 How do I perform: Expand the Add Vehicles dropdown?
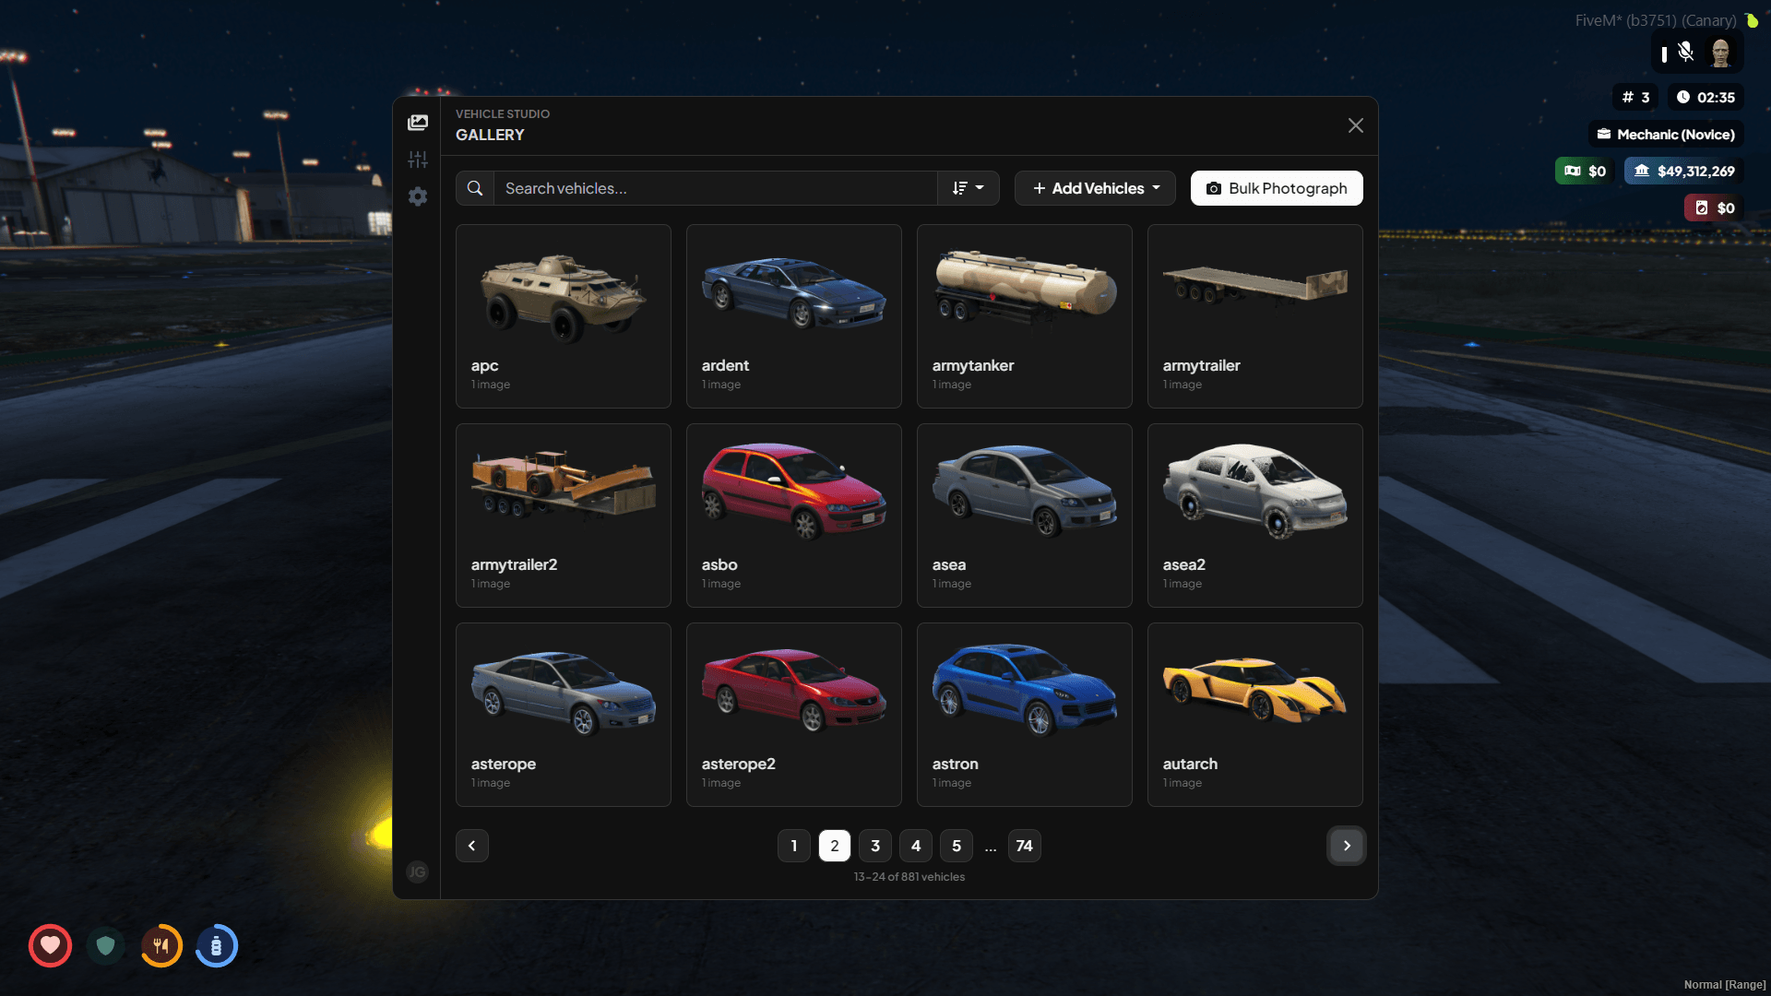1095,188
